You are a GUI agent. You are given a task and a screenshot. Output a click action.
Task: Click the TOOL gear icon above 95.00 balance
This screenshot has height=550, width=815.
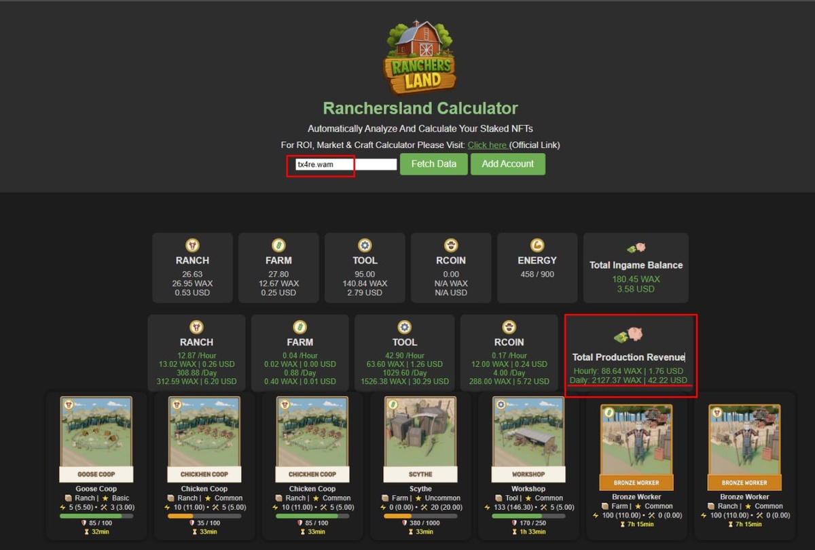point(365,245)
